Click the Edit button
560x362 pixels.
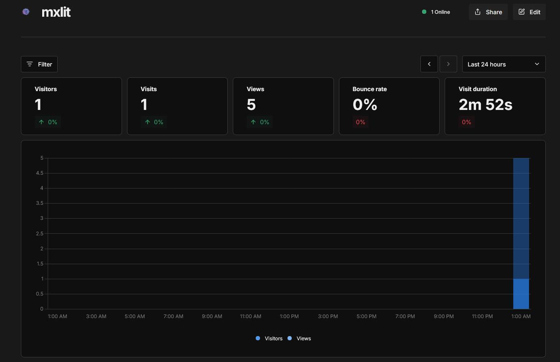[x=529, y=12]
